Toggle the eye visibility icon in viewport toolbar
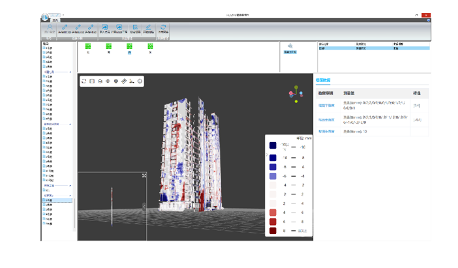Image resolution: width=458 pixels, height=268 pixels. 108,81
